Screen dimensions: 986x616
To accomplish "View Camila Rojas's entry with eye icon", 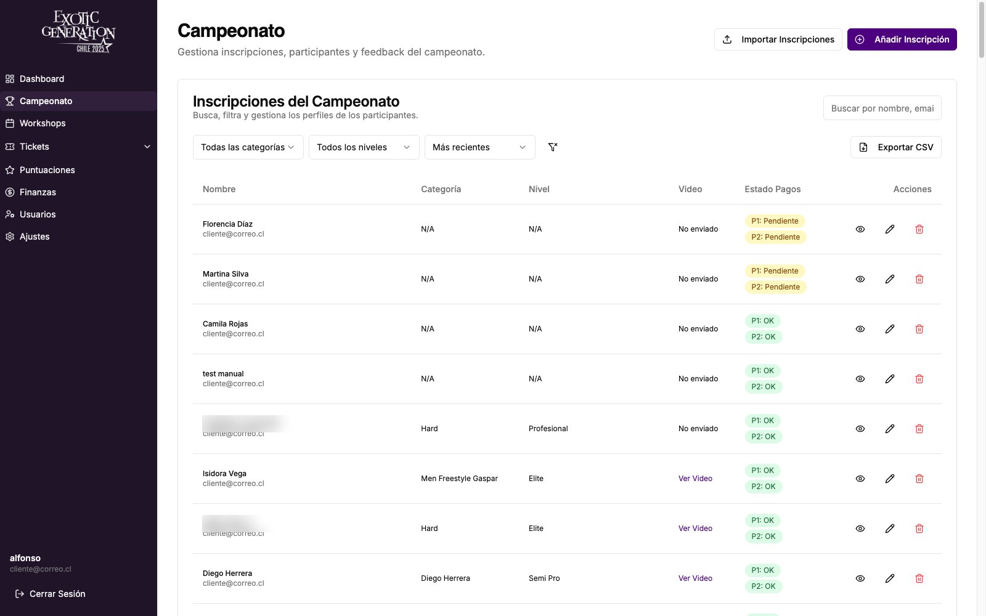I will tap(860, 329).
